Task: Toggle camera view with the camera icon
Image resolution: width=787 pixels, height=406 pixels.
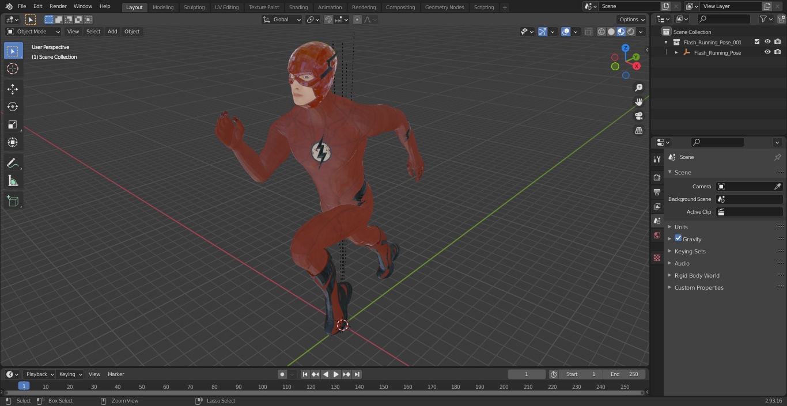Action: pyautogui.click(x=638, y=116)
